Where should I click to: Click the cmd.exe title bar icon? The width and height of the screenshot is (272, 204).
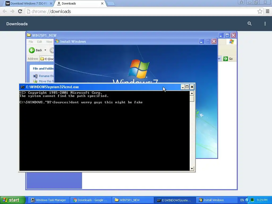click(22, 87)
